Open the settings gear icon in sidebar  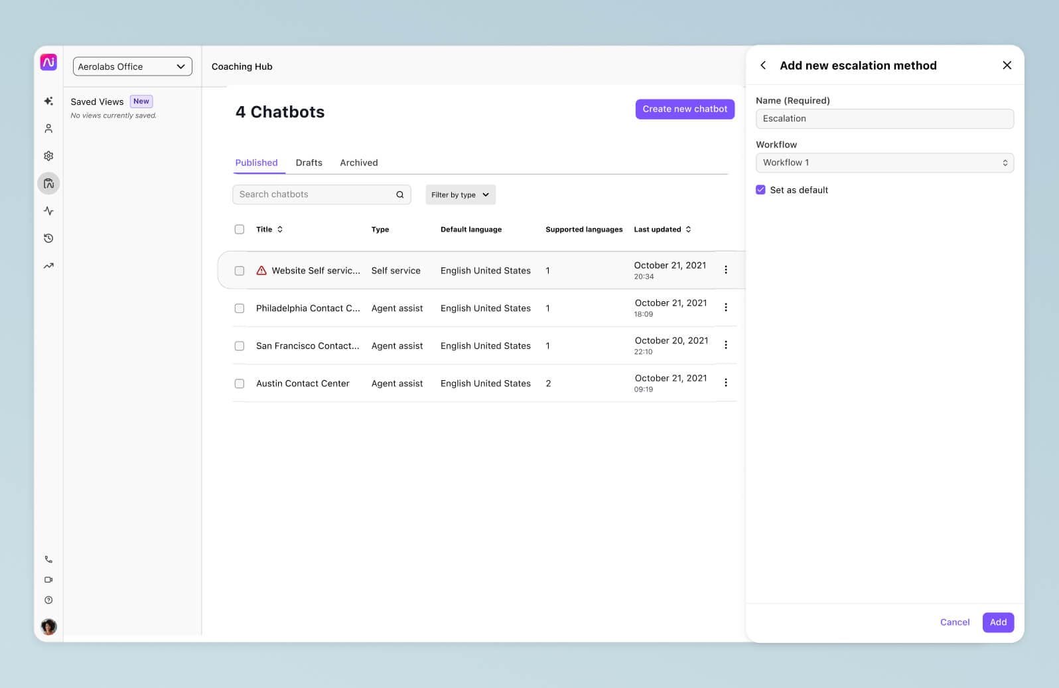(48, 156)
